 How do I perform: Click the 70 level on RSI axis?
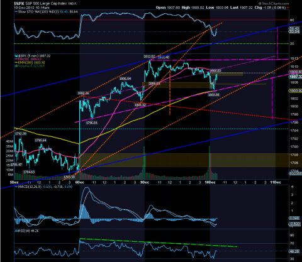(292, 243)
